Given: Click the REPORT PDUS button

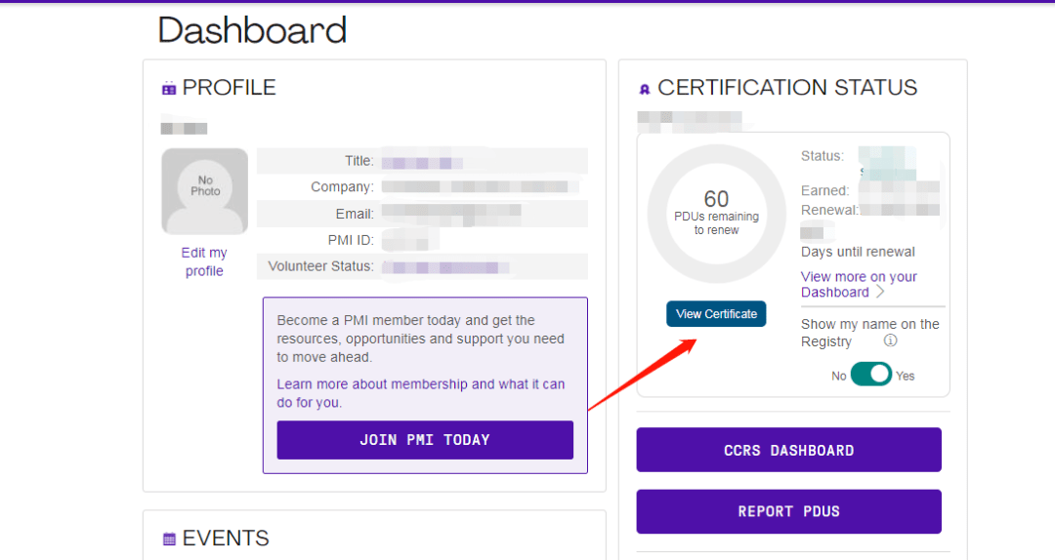Looking at the screenshot, I should 788,511.
